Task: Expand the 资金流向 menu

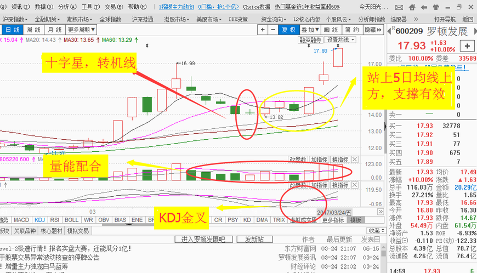Action: pos(274,19)
